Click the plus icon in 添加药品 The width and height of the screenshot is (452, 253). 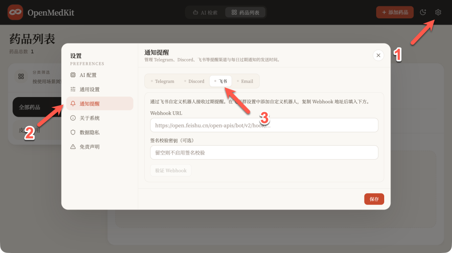click(x=384, y=13)
